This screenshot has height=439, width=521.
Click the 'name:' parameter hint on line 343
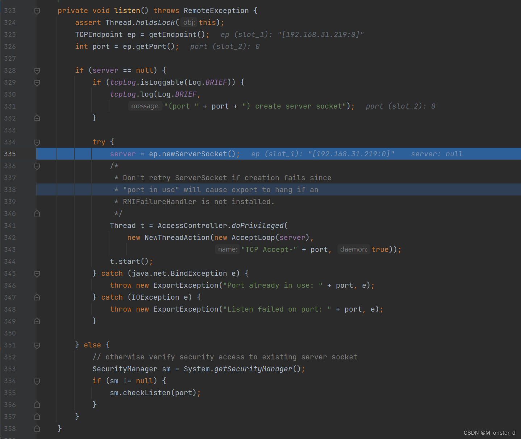[228, 249]
